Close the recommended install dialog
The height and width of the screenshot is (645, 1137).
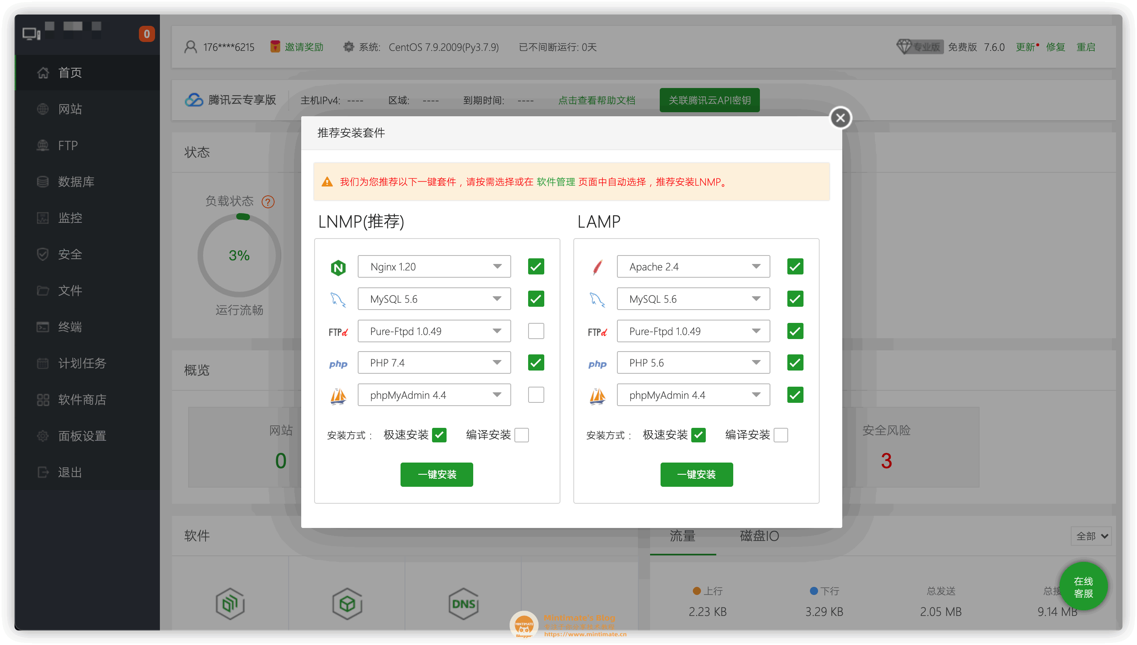coord(840,118)
